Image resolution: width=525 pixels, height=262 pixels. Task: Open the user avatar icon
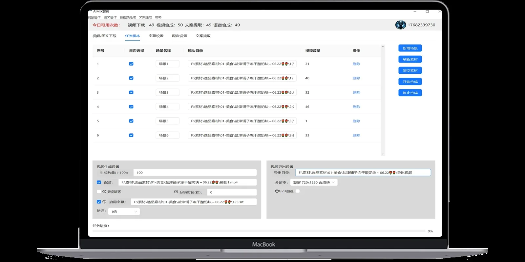400,25
